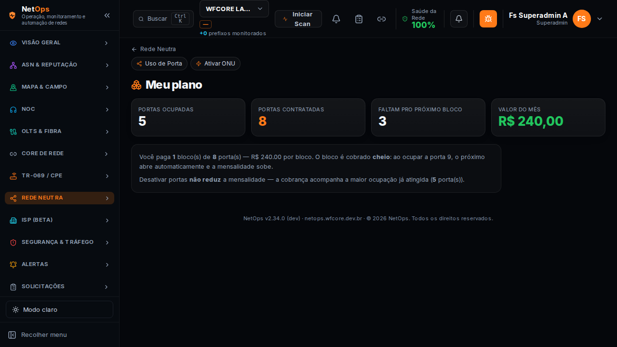Viewport: 617px width, 347px height.
Task: Click the ISP (Beta) building icon
Action: click(x=13, y=220)
